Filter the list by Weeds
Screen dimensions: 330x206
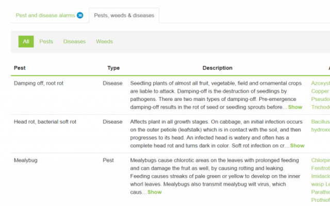point(104,41)
